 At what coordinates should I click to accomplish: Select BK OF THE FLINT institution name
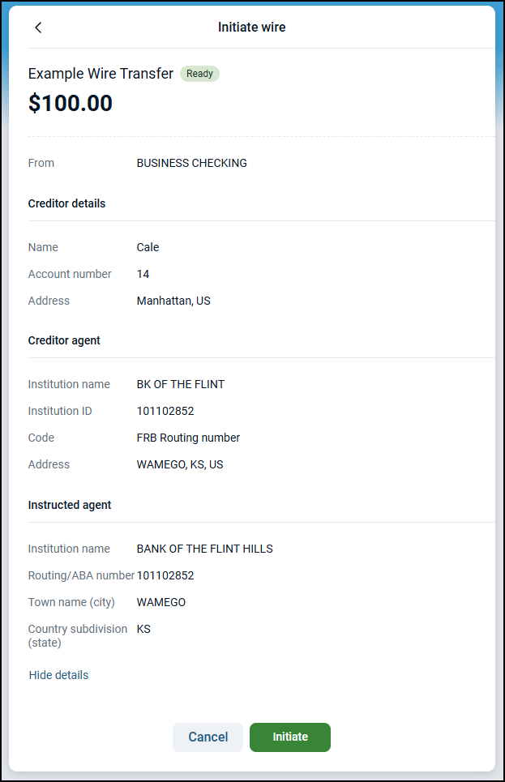(x=180, y=384)
